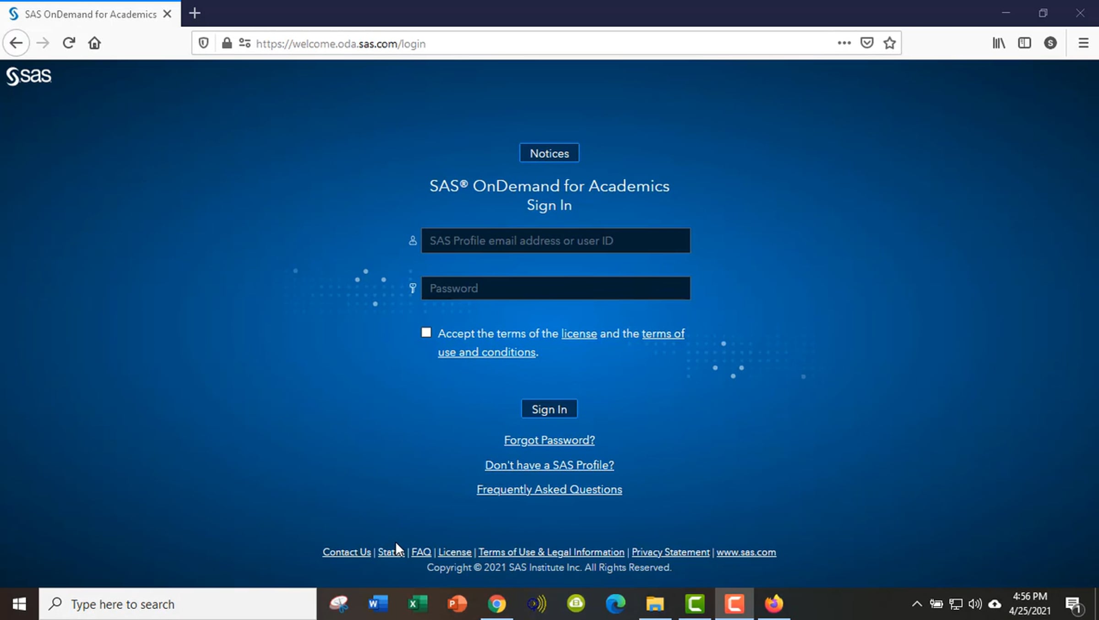
Task: Open Excel from the Windows taskbar
Action: click(x=417, y=604)
